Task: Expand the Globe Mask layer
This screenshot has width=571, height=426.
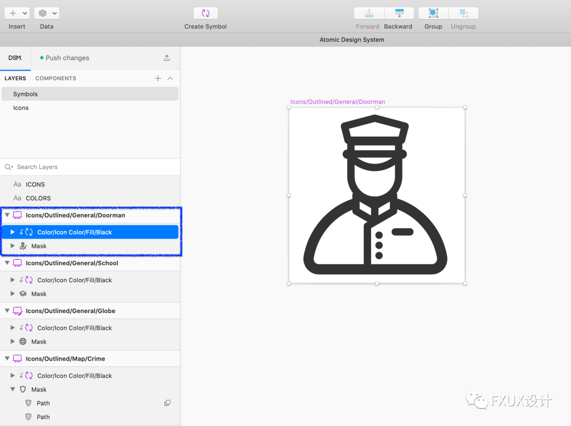Action: [x=12, y=342]
